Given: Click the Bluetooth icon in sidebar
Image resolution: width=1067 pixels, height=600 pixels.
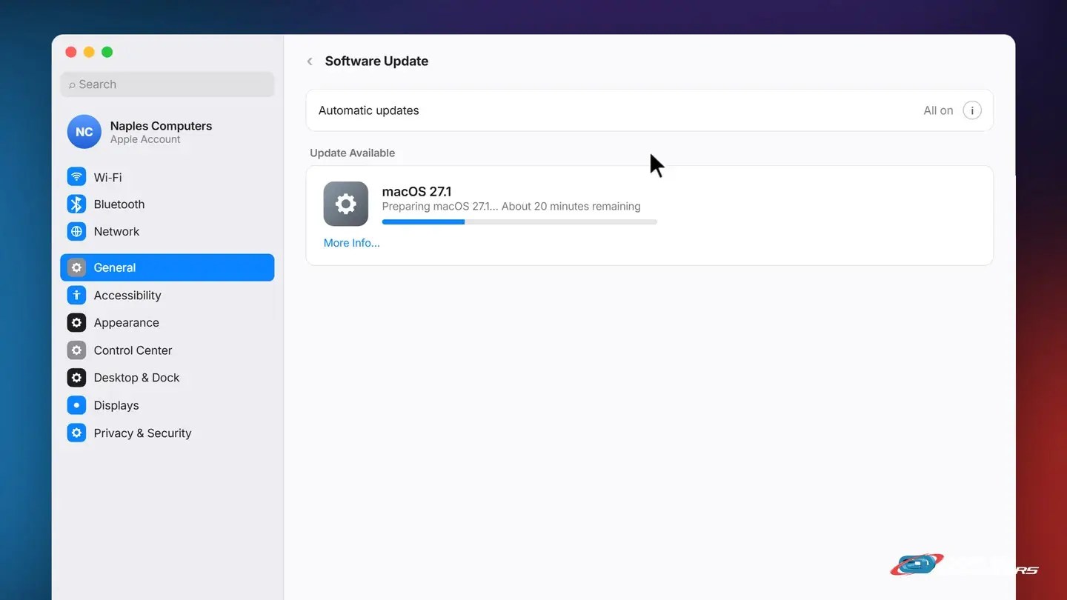Looking at the screenshot, I should (76, 204).
